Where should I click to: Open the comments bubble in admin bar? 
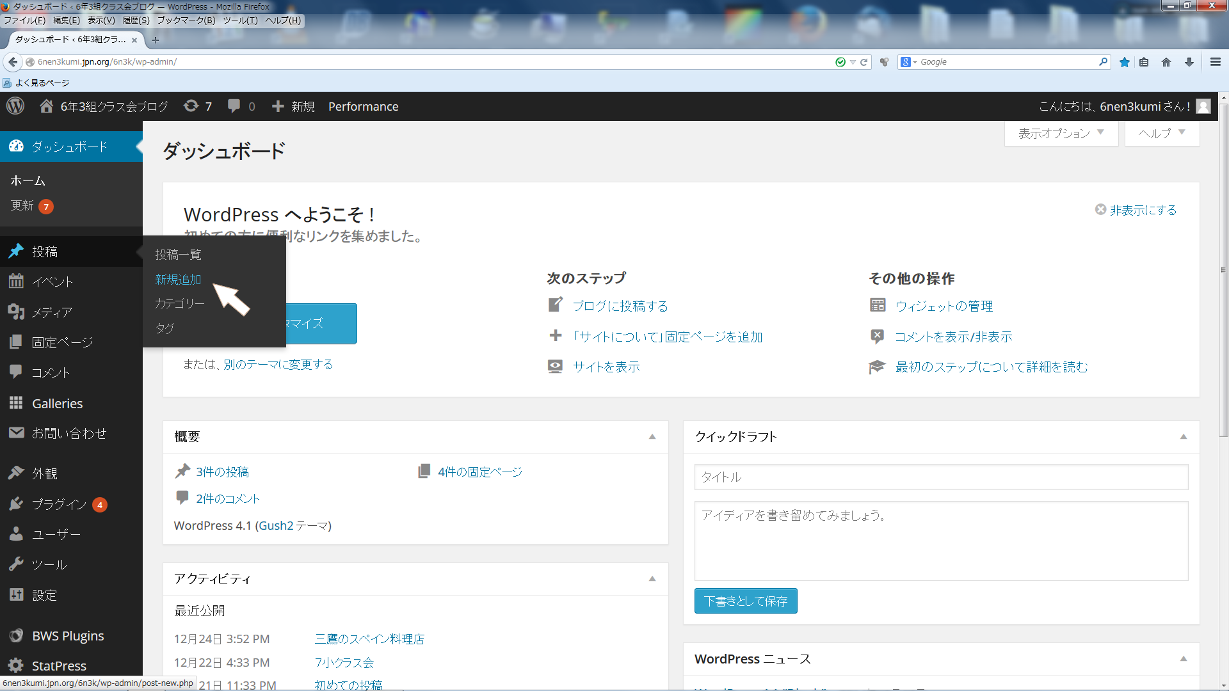[234, 106]
